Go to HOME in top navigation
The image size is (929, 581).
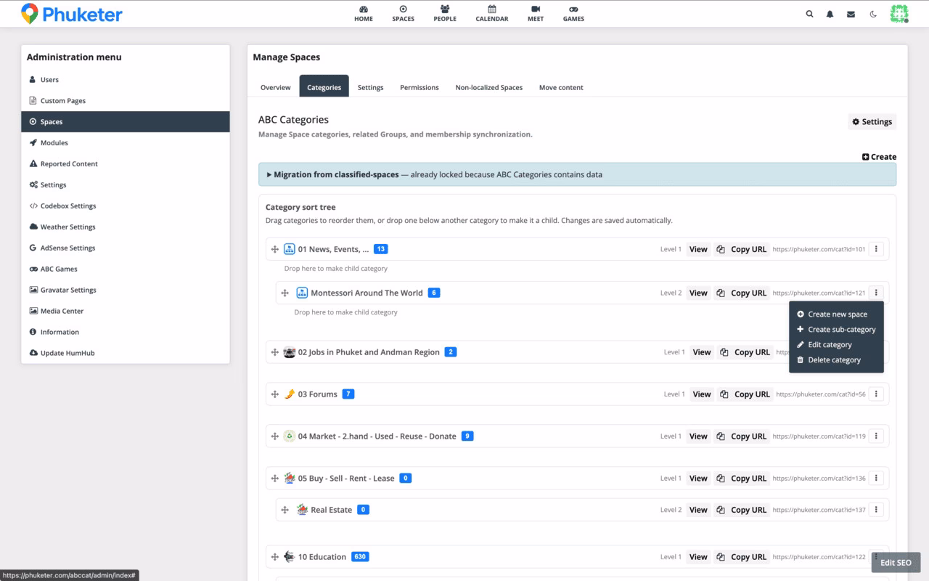pyautogui.click(x=364, y=13)
